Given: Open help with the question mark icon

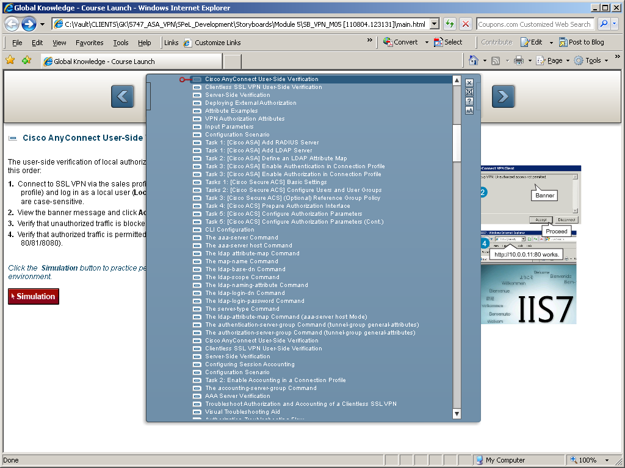Looking at the screenshot, I should point(469,101).
